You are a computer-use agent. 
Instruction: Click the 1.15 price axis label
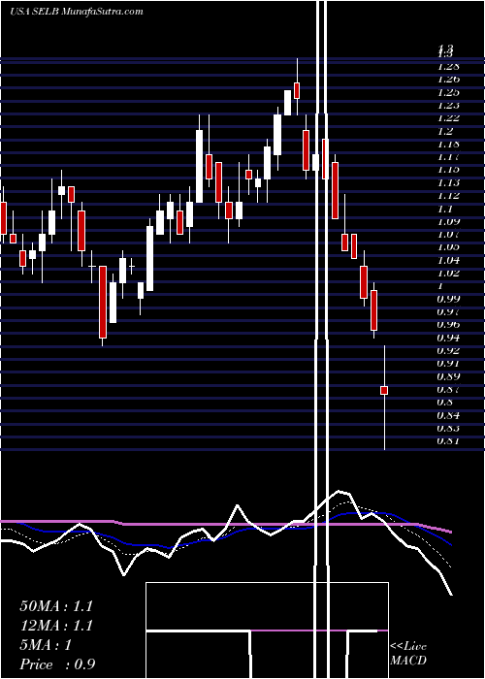(x=448, y=170)
